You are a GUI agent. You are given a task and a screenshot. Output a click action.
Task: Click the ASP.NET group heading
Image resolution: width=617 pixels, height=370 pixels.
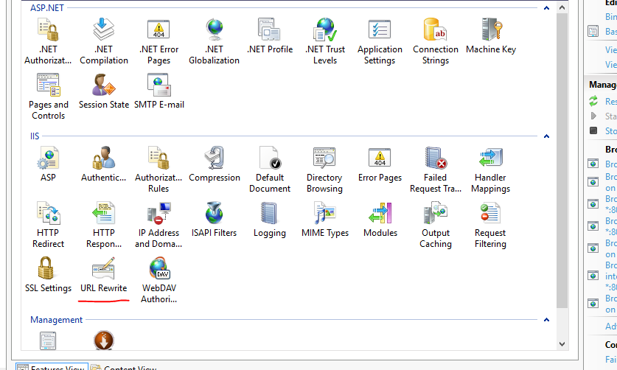[47, 8]
